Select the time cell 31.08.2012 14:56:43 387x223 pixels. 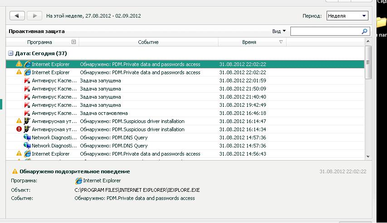(243, 154)
